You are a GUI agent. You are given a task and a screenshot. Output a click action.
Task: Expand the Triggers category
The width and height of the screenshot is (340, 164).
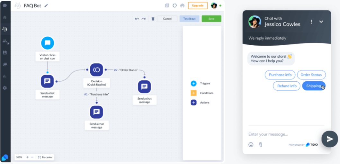[x=193, y=84]
